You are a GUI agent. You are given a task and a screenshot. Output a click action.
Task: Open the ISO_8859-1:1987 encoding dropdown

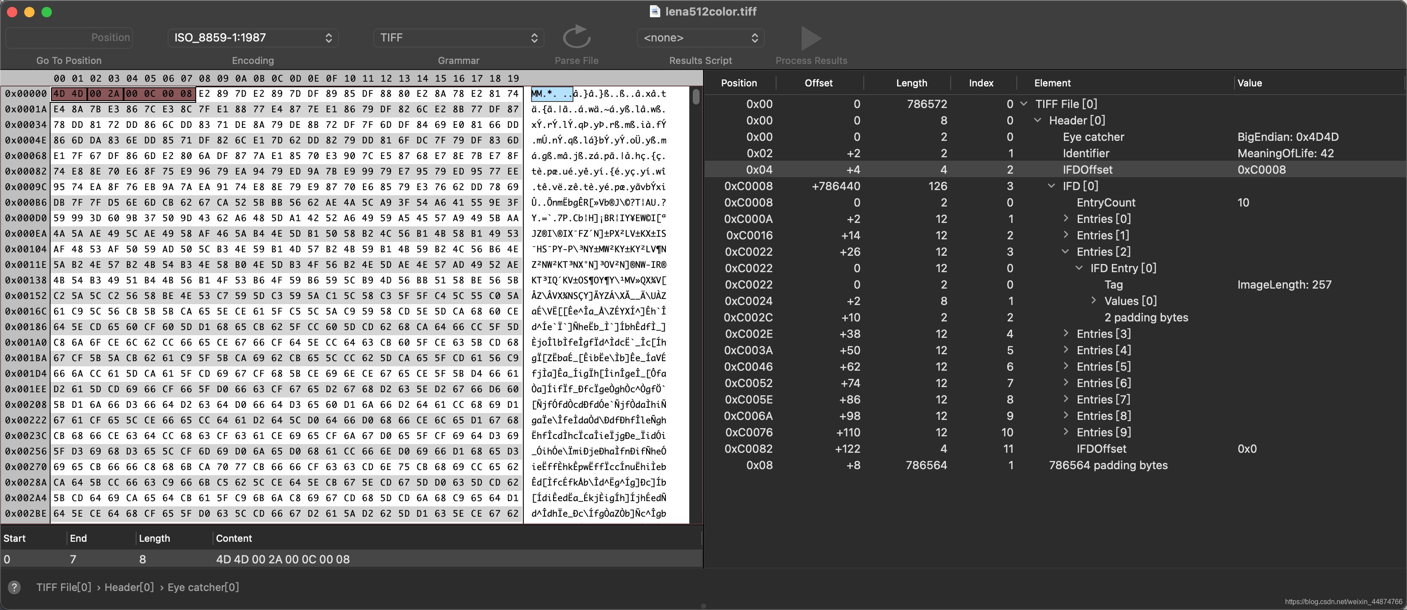click(253, 38)
